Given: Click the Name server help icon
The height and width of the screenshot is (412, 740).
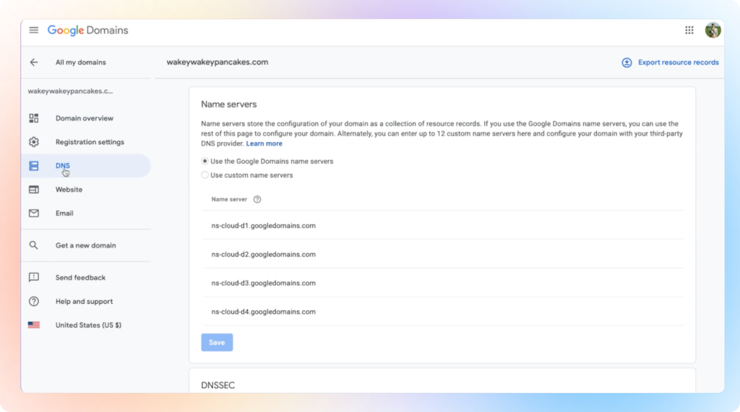Looking at the screenshot, I should point(257,199).
